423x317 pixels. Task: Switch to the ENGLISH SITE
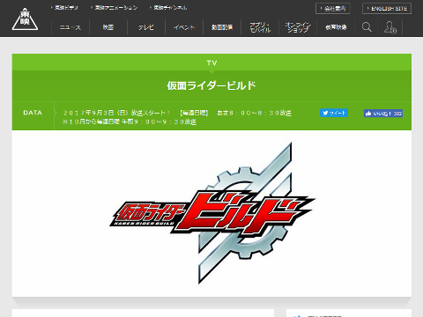(387, 9)
